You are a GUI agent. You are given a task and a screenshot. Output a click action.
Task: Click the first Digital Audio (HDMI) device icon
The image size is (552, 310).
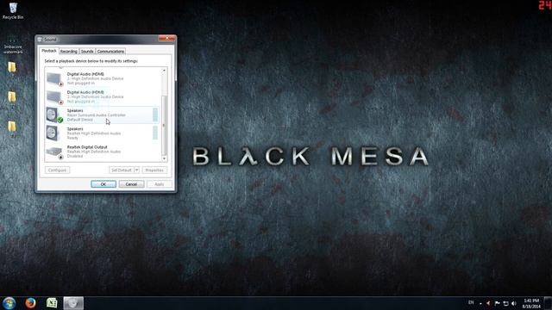click(x=54, y=78)
